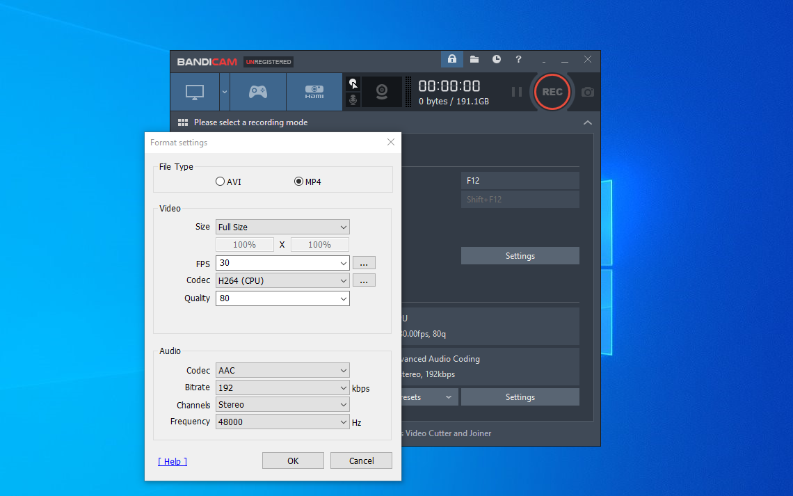Toggle webcam overlay icon

coord(382,92)
